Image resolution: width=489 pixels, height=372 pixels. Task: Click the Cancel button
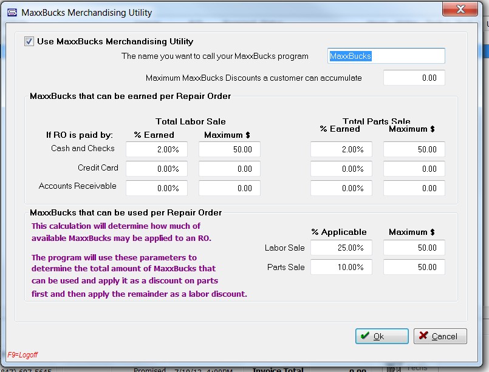click(440, 336)
